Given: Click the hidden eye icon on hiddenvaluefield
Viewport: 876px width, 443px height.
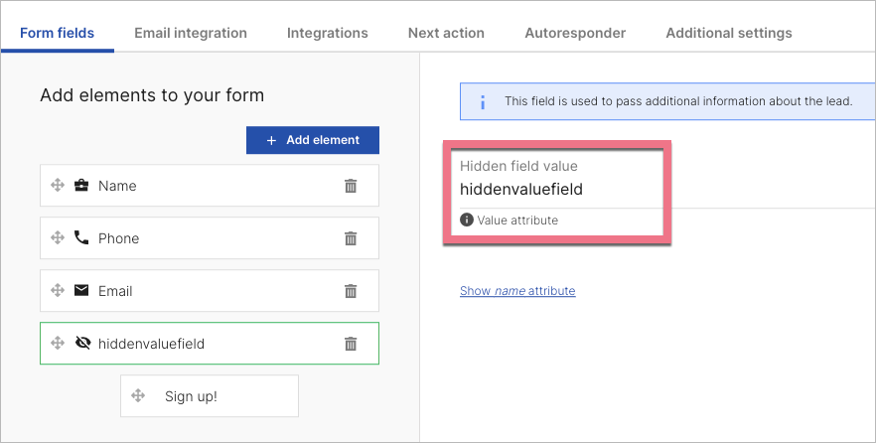Looking at the screenshot, I should [x=81, y=344].
